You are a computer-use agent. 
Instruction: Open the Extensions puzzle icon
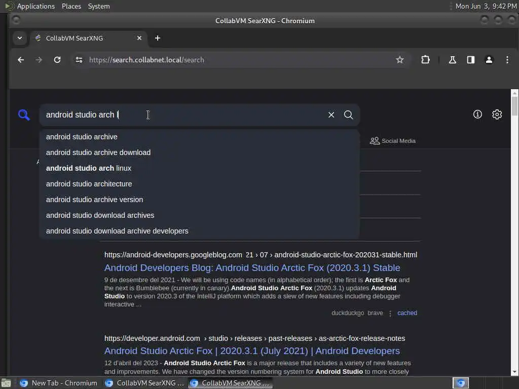click(x=425, y=60)
